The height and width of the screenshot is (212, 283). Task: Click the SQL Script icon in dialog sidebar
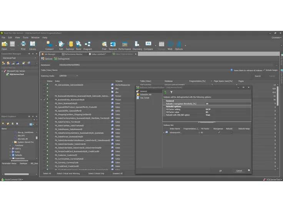138,98
